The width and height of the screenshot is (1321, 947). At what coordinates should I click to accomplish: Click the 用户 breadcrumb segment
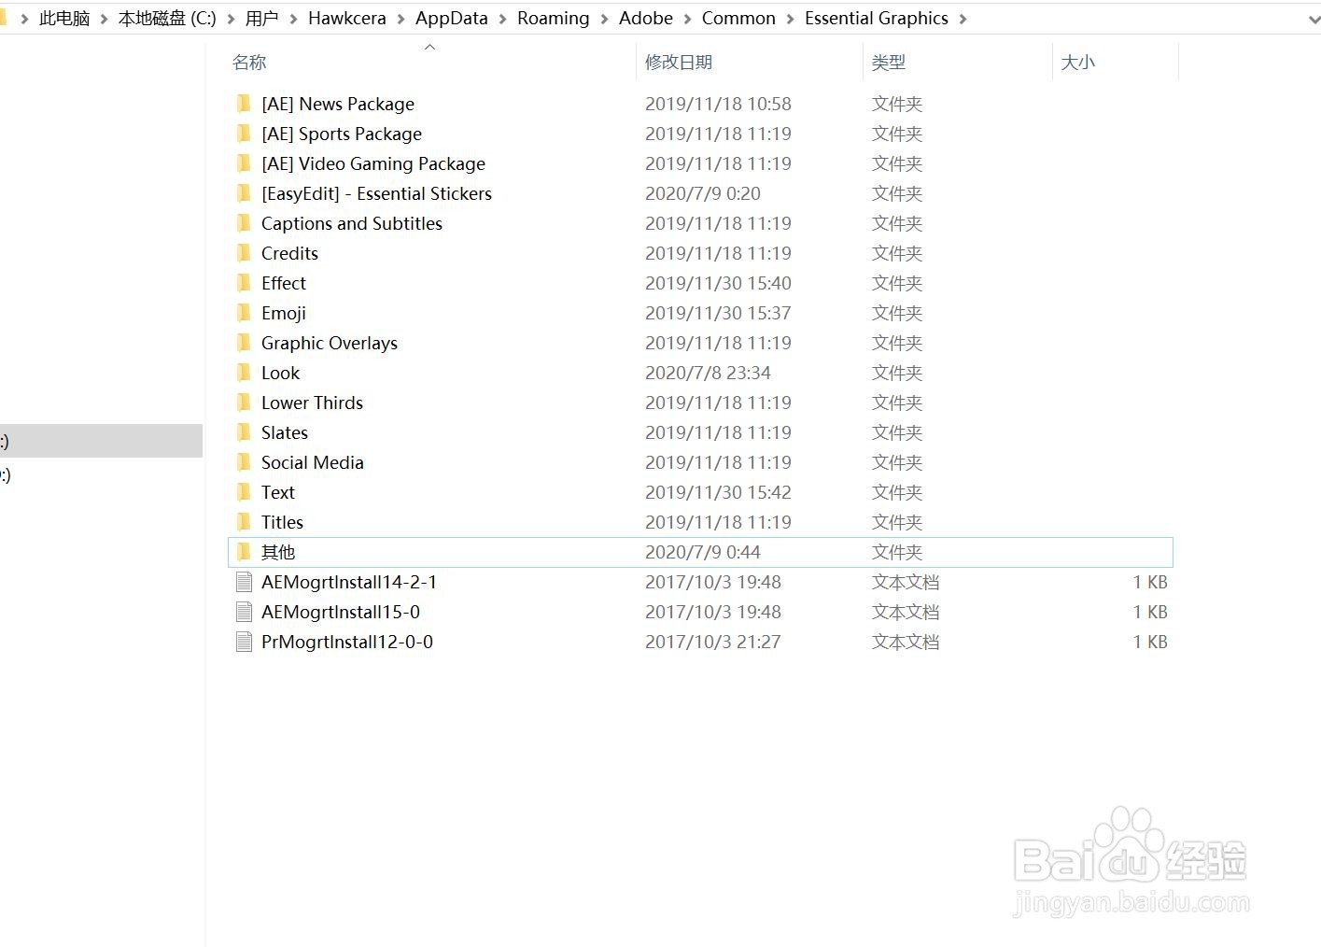pyautogui.click(x=262, y=19)
